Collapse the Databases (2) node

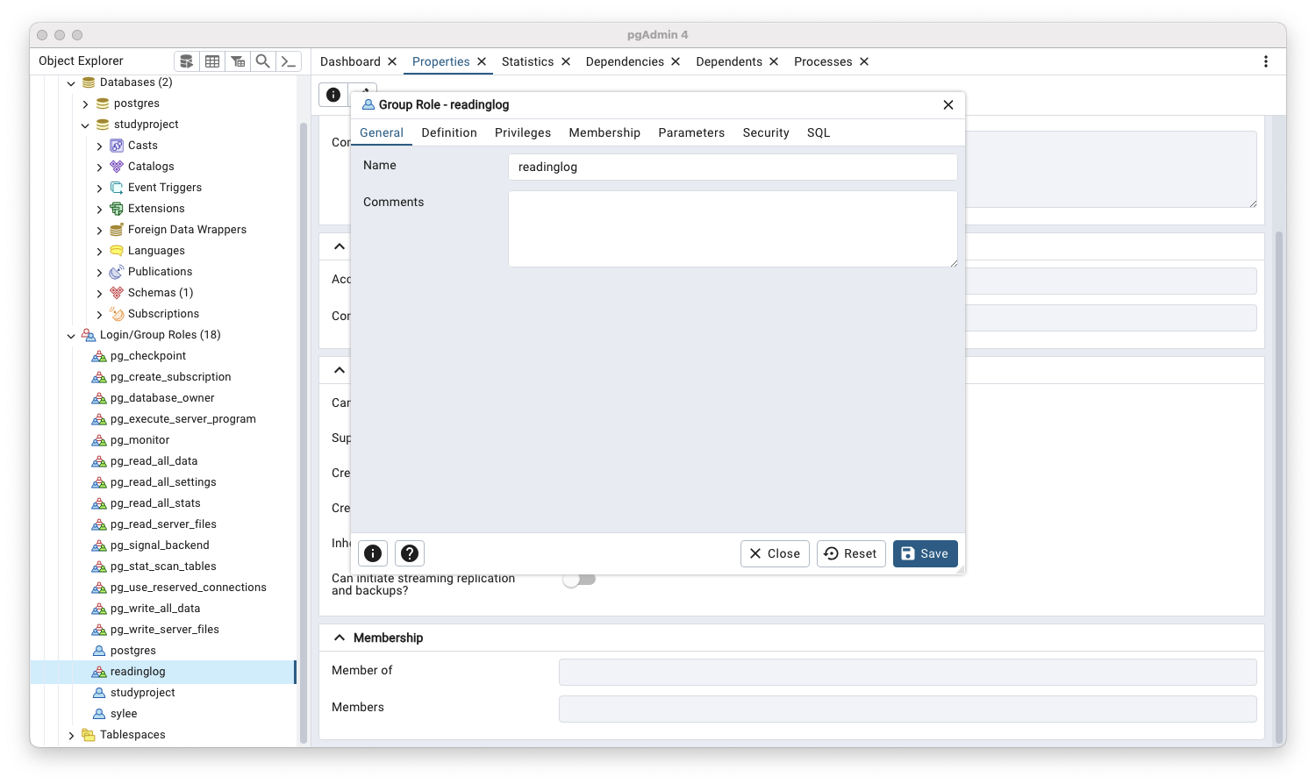(x=71, y=83)
